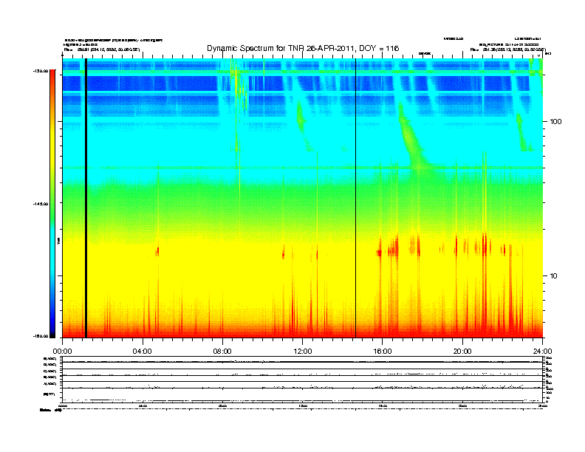Click the '100' frequency axis label
The height and width of the screenshot is (452, 585).
(556, 122)
